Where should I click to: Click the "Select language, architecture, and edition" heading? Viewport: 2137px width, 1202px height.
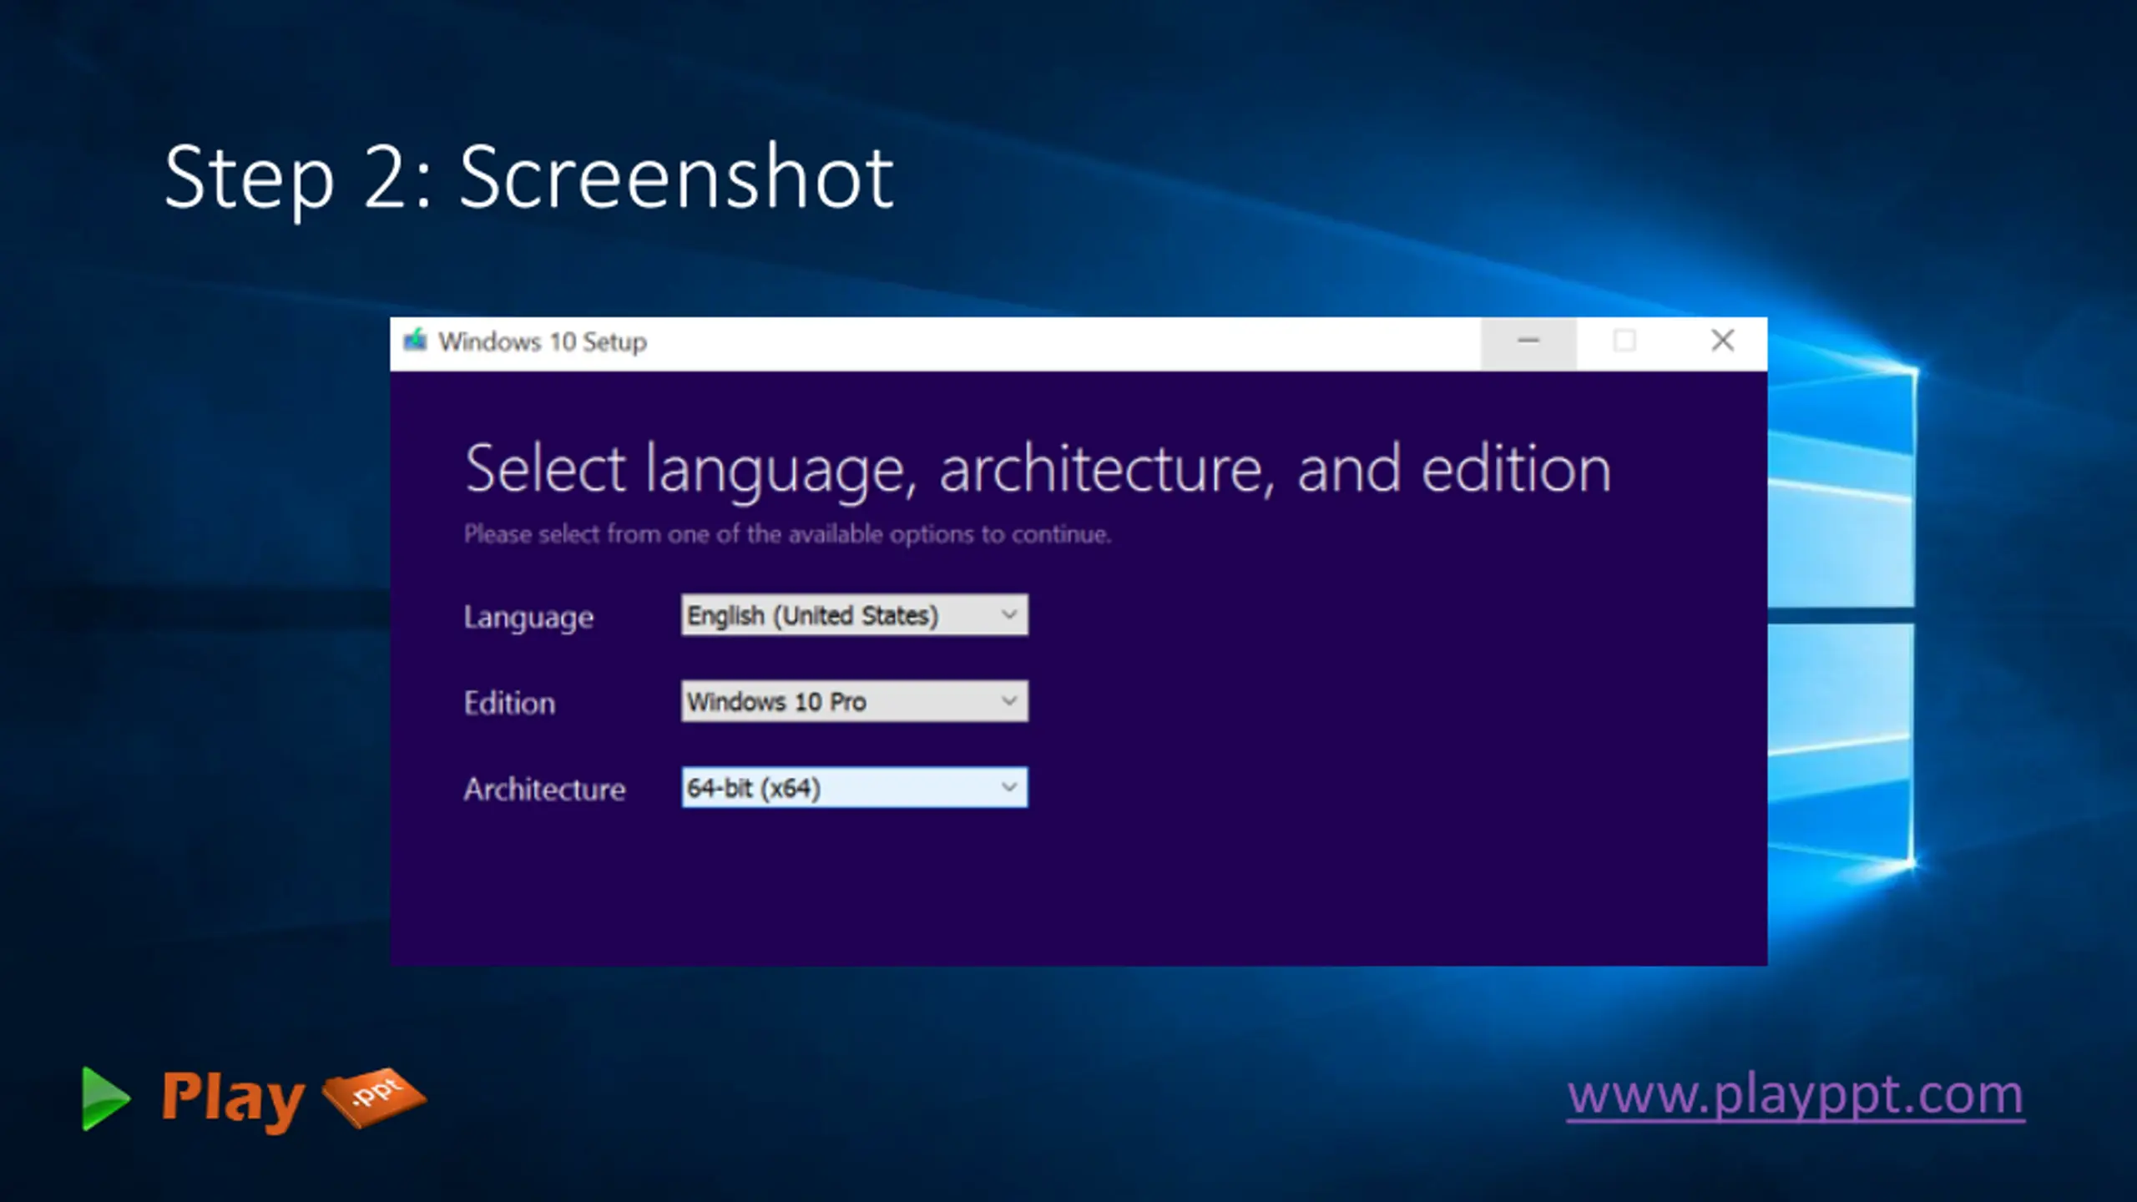pyautogui.click(x=1038, y=470)
